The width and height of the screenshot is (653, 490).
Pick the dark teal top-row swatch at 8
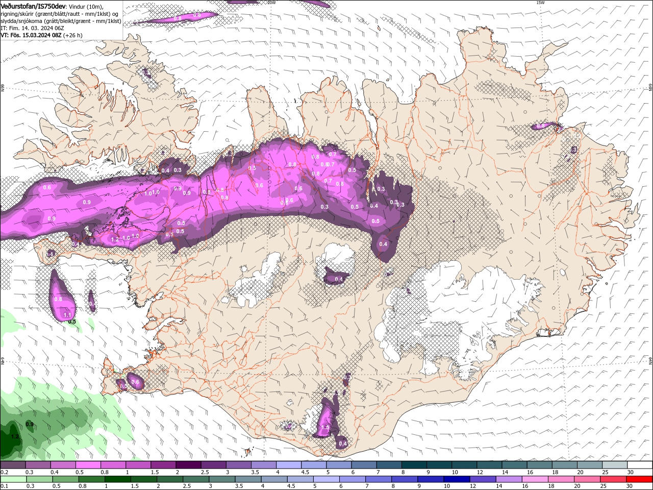click(x=414, y=465)
